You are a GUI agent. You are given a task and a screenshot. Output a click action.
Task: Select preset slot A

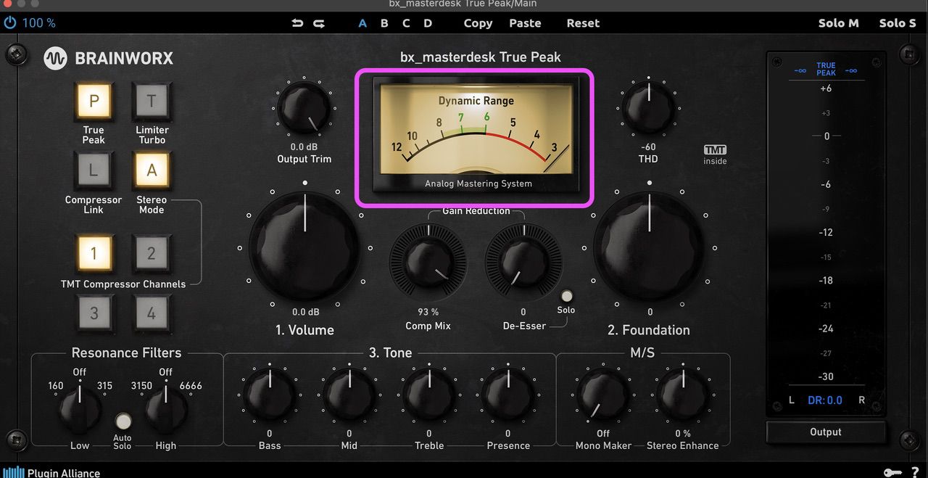click(x=362, y=23)
